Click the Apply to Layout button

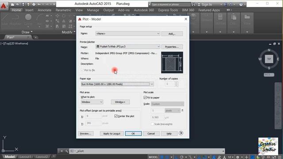[x=112, y=133]
